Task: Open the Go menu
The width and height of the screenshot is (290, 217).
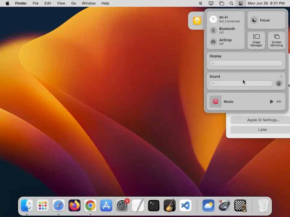Action: pyautogui.click(x=74, y=3)
